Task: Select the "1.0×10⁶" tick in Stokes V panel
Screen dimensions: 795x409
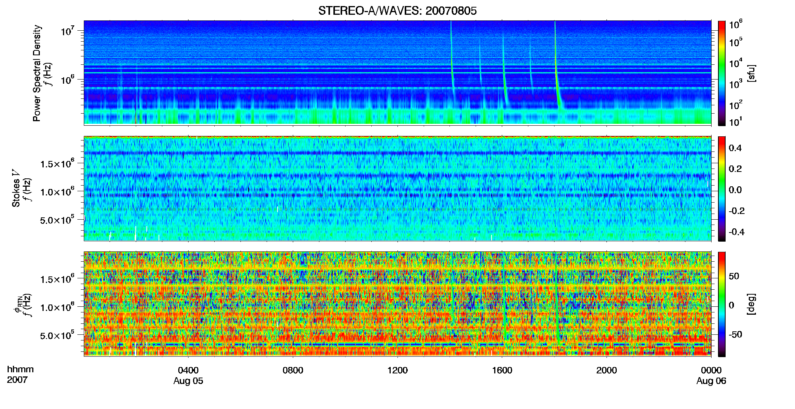Action: (x=57, y=192)
